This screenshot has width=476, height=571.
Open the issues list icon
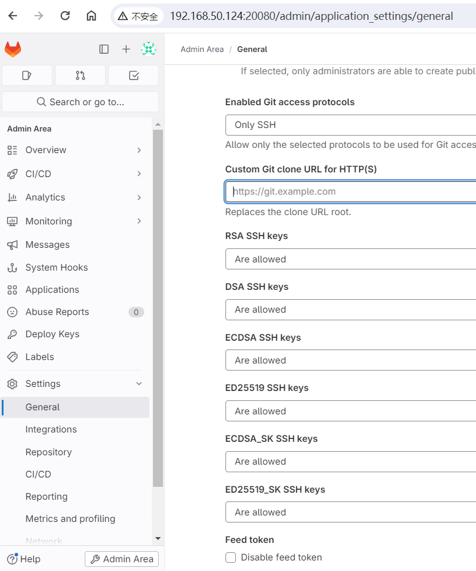pyautogui.click(x=27, y=75)
